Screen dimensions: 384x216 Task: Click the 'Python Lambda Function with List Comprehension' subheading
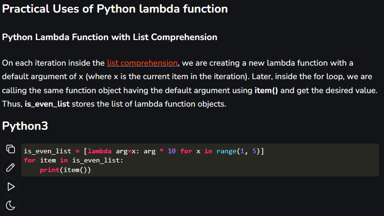click(110, 37)
